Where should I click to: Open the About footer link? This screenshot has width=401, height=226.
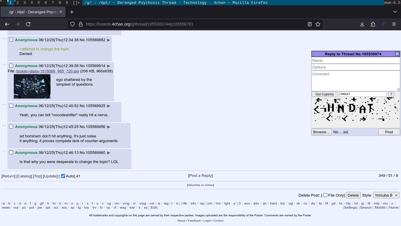pyautogui.click(x=181, y=221)
